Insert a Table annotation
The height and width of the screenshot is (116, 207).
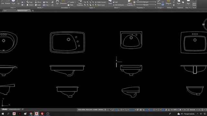tap(71, 5)
